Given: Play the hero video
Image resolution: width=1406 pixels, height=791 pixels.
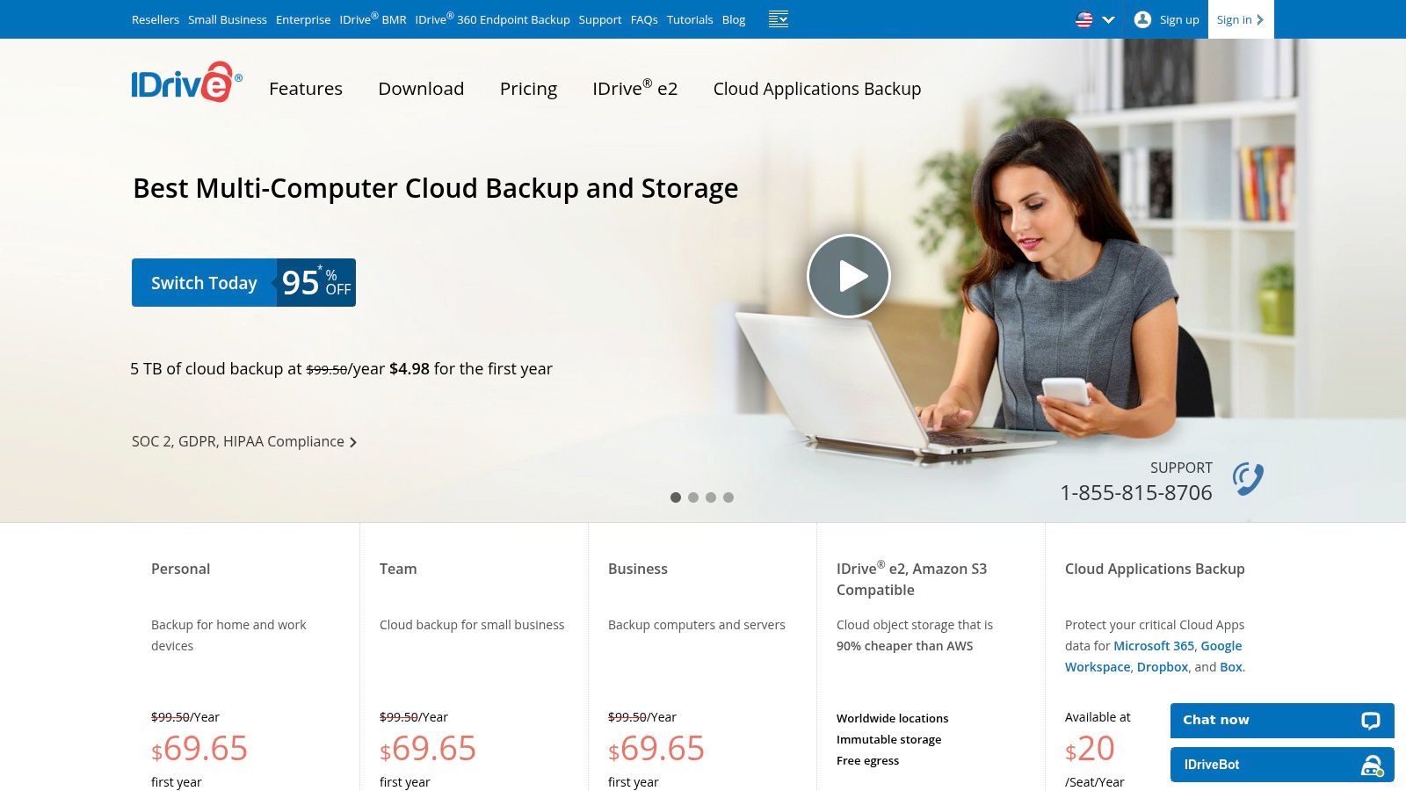Looking at the screenshot, I should 848,276.
